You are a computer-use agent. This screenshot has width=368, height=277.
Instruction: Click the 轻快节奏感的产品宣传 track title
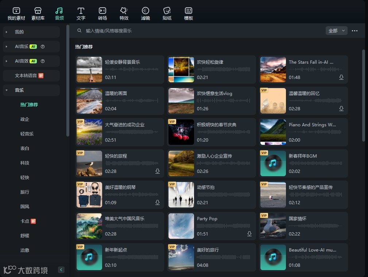point(310,187)
